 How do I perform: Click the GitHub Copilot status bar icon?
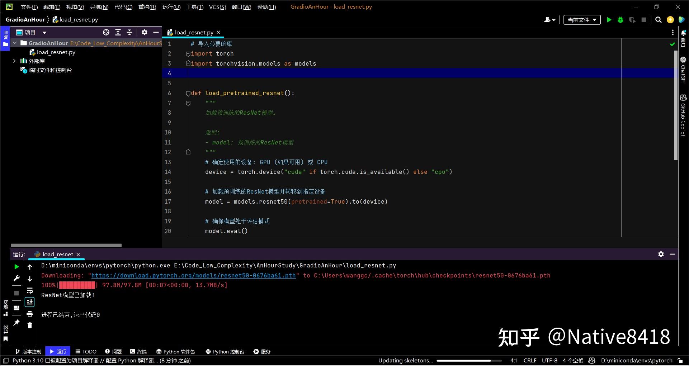592,361
